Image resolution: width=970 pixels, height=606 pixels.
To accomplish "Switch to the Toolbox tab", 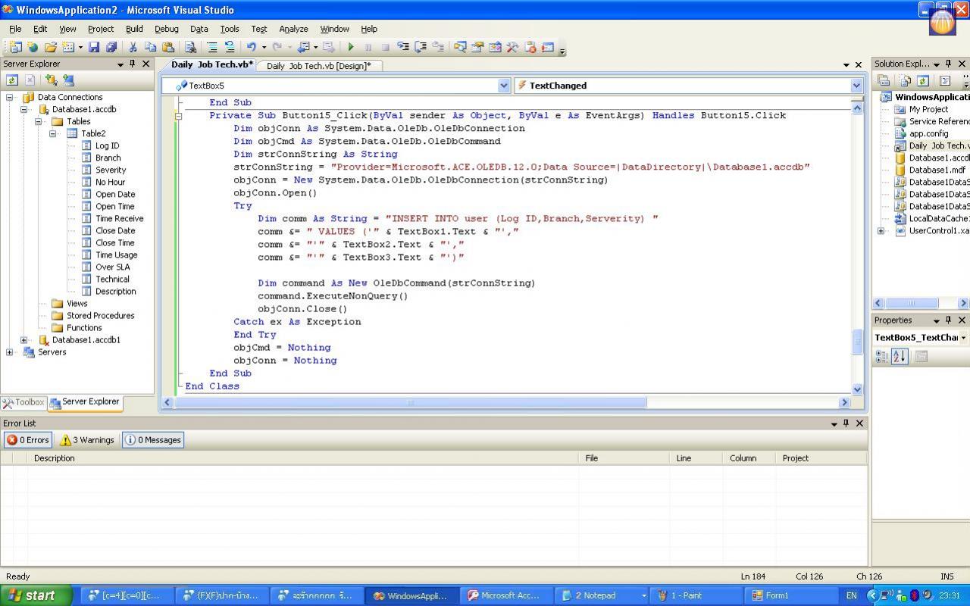I will (24, 402).
